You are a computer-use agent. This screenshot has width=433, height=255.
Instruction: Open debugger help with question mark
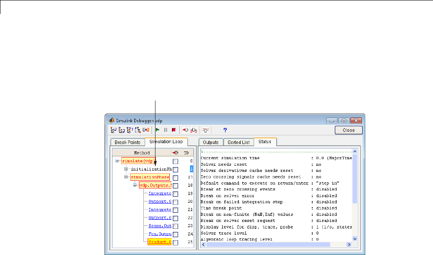(225, 130)
